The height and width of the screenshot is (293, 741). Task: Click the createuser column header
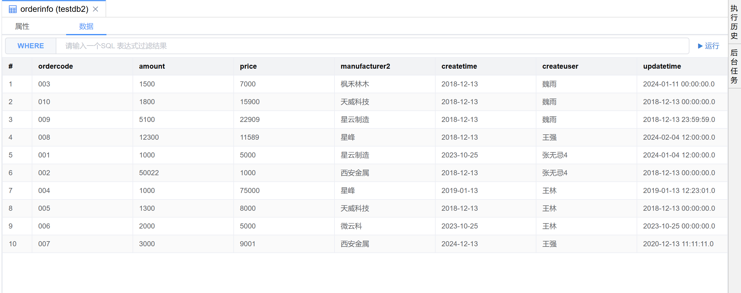tap(560, 66)
